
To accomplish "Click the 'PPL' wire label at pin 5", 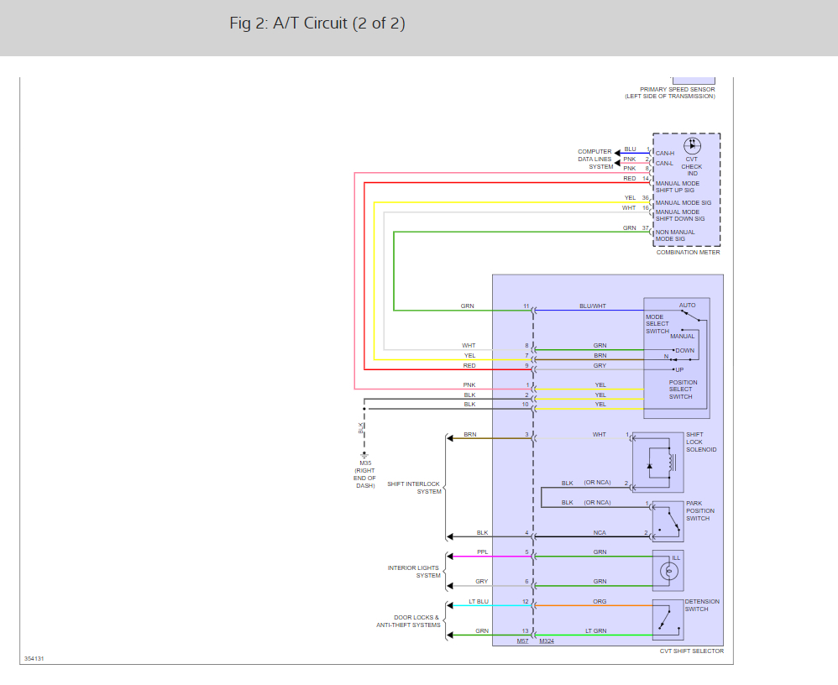I will pyautogui.click(x=483, y=552).
